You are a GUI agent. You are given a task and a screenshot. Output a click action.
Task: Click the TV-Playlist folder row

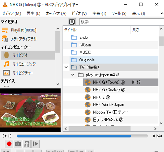tap(114, 67)
